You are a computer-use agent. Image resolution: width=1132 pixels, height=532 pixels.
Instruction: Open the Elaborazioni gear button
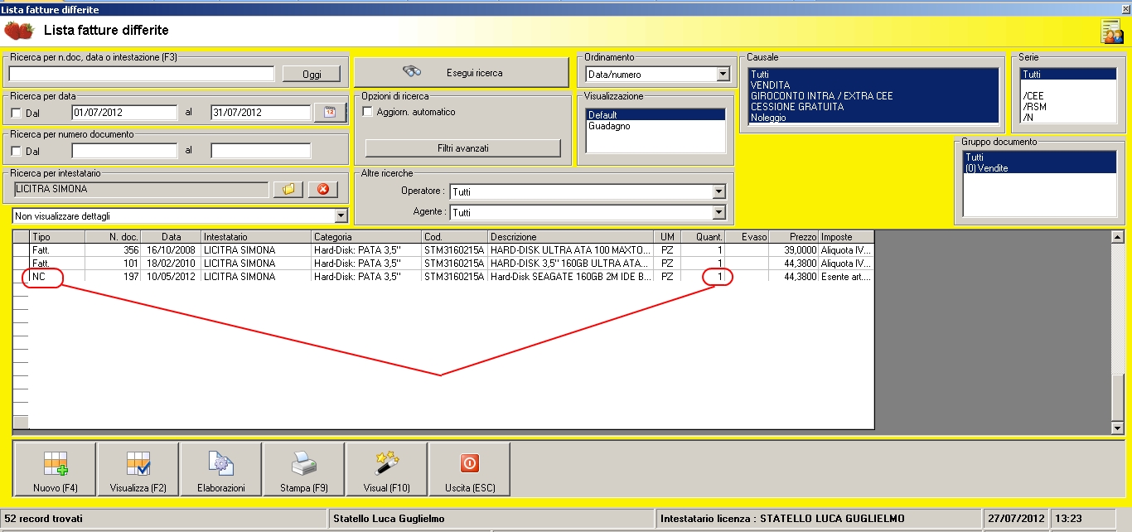(221, 471)
